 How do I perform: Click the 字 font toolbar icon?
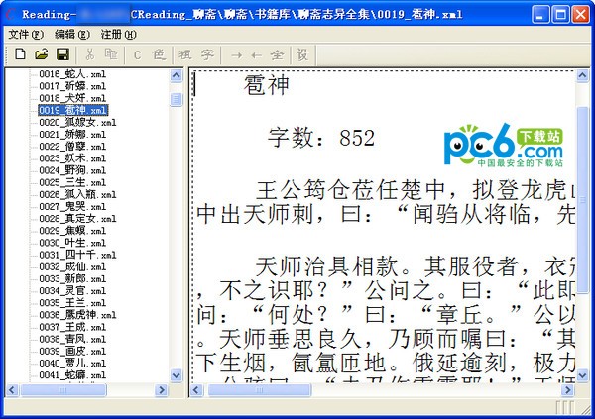[x=207, y=55]
